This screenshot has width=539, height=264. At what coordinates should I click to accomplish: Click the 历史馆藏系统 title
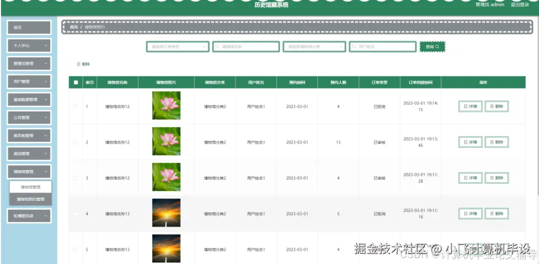pyautogui.click(x=271, y=5)
